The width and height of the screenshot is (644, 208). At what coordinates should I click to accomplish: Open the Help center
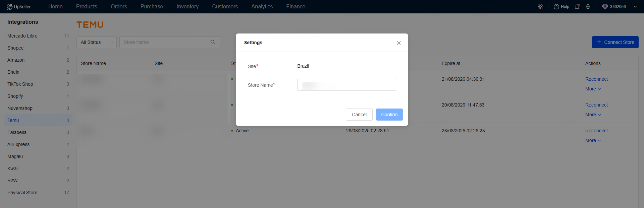tap(561, 7)
